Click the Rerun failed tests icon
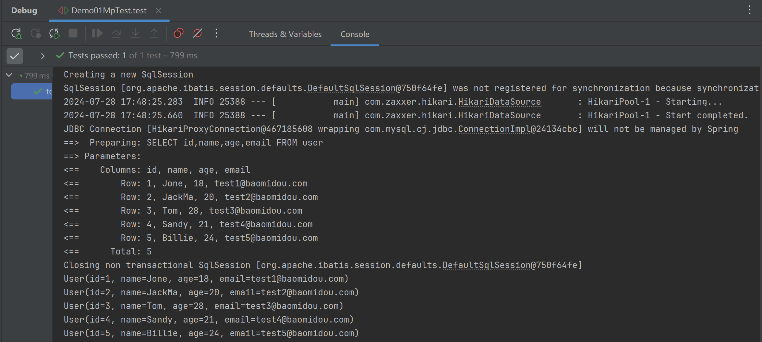Viewport: 762px width, 342px height. (x=36, y=33)
